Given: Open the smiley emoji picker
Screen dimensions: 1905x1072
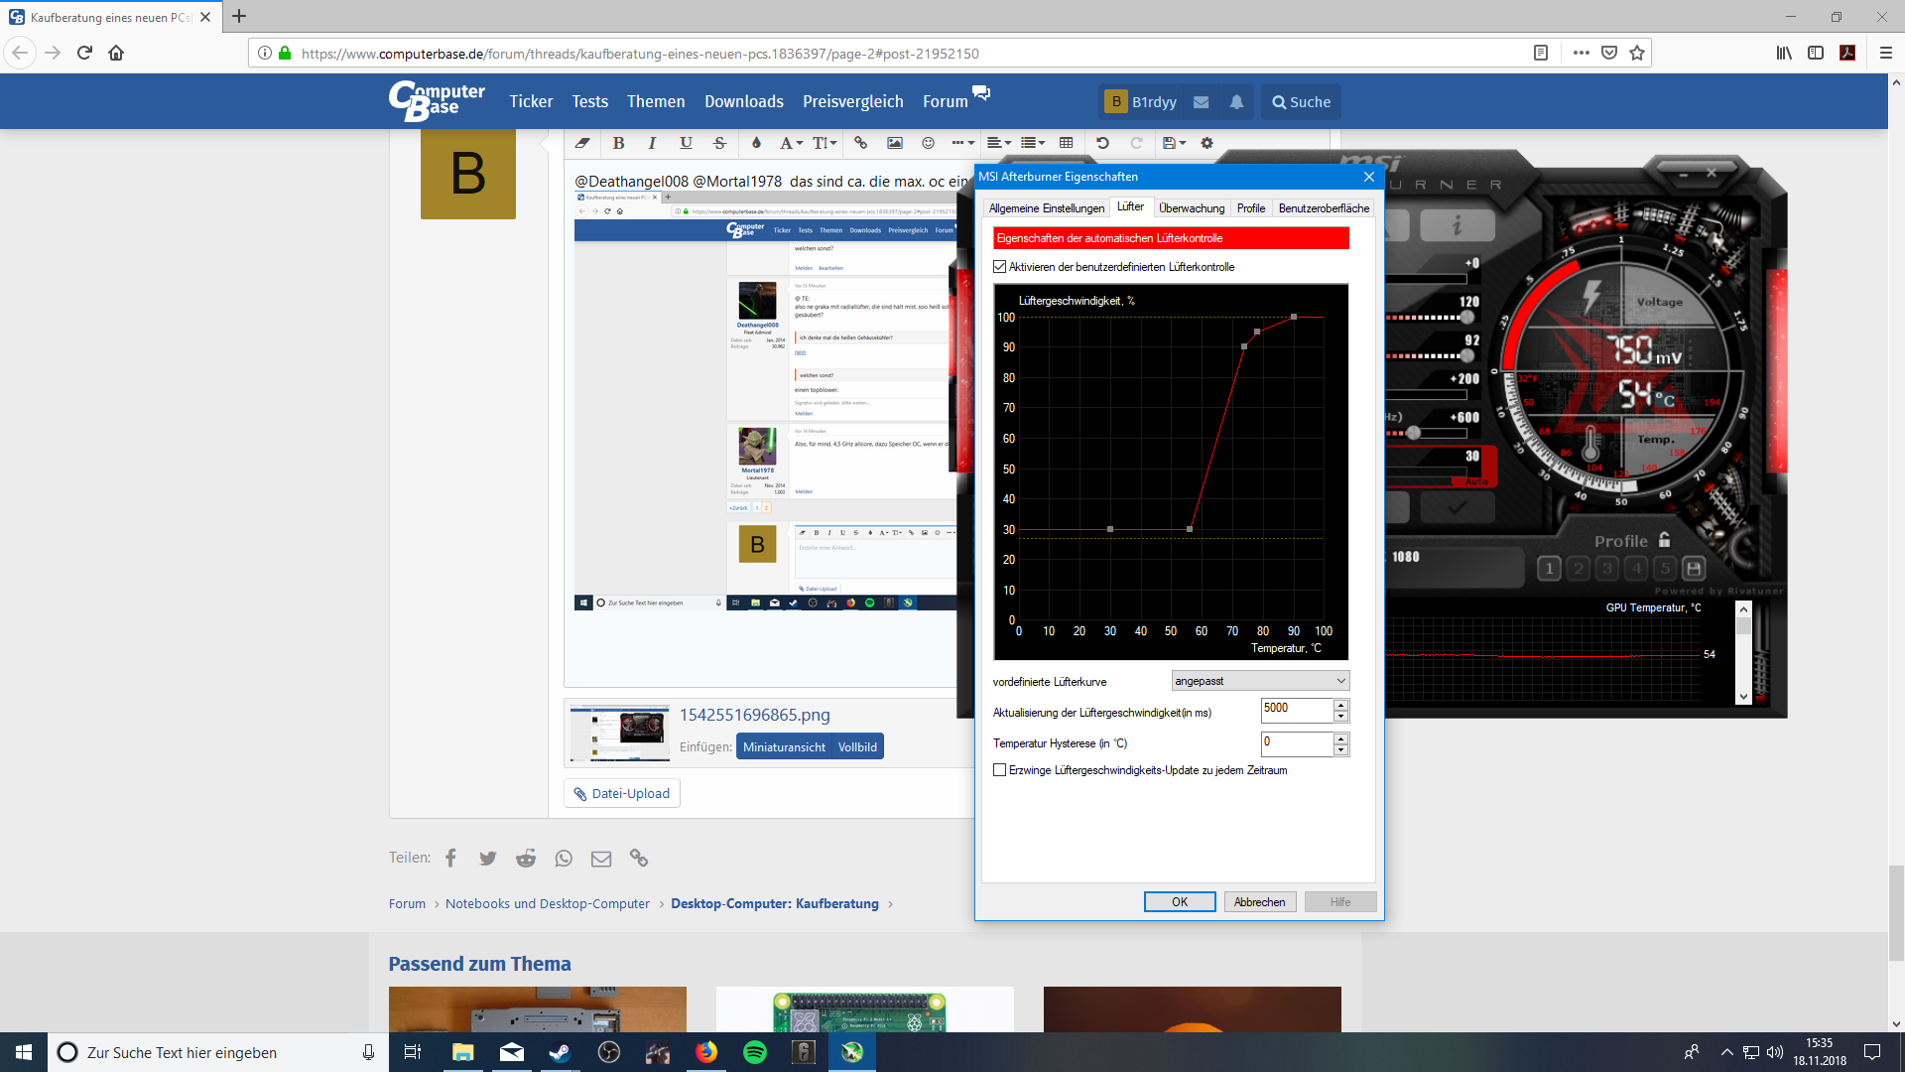Looking at the screenshot, I should tap(928, 143).
